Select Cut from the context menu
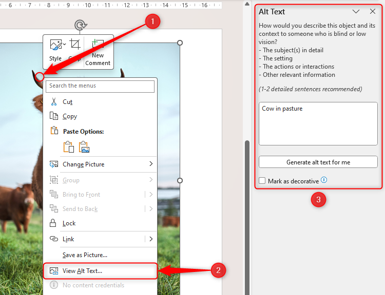Image resolution: width=385 pixels, height=295 pixels. [68, 102]
